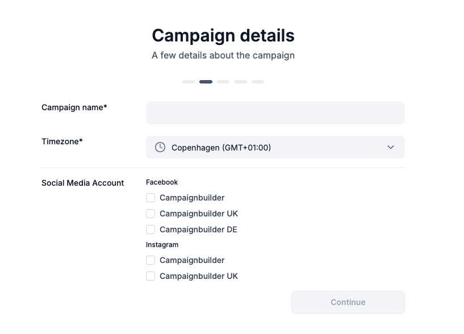Select Instagram Campaignbuilder checkbox

(x=151, y=260)
